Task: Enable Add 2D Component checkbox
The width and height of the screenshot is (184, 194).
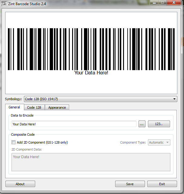Action: coord(13,142)
